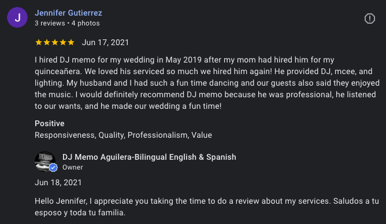Click the report review exclamation icon
This screenshot has height=224, width=386.
point(369,19)
